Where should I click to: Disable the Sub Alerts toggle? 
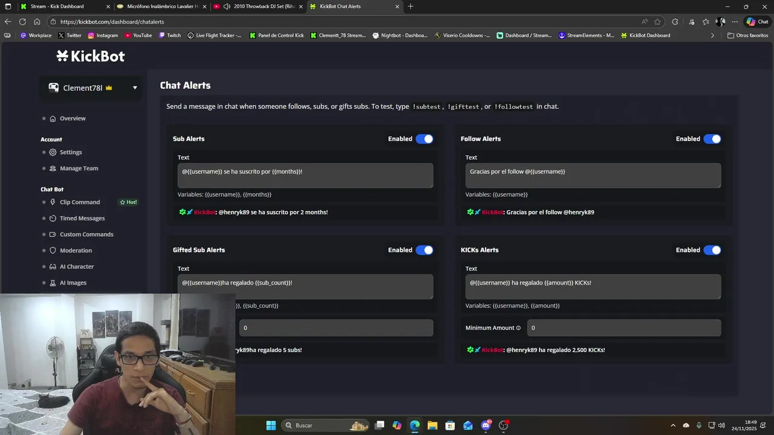tap(424, 139)
